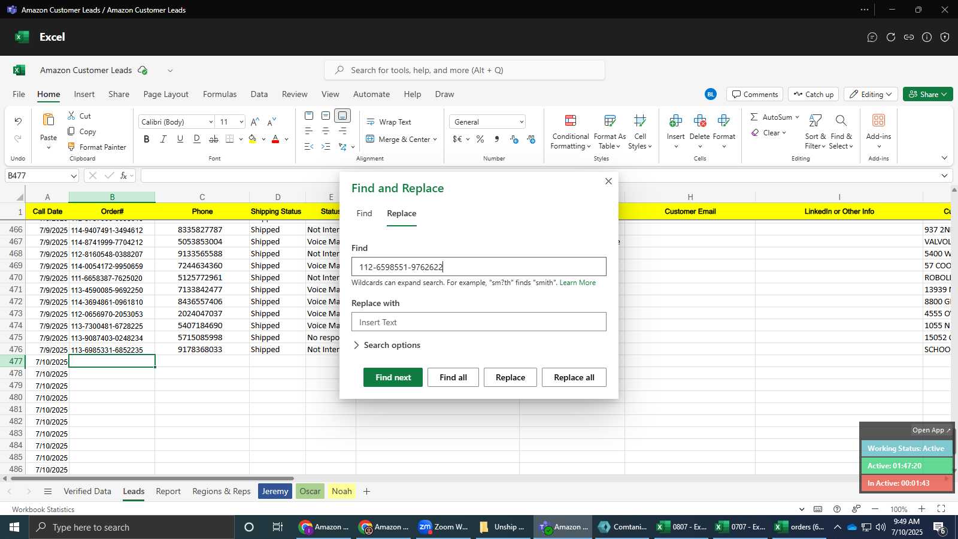Open the all sheets list icon
This screenshot has width=958, height=539.
coord(48,491)
